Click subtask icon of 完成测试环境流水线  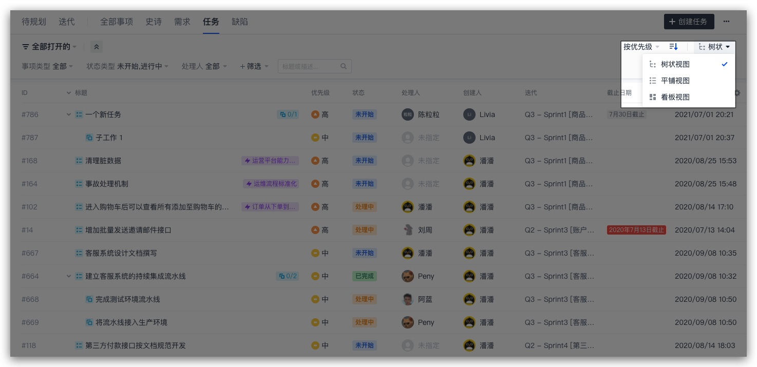pos(89,299)
